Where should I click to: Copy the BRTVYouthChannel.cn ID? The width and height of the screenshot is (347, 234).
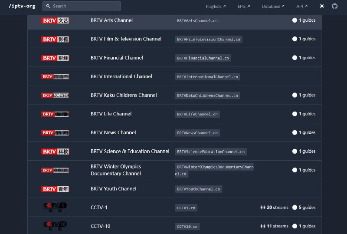tap(199, 189)
